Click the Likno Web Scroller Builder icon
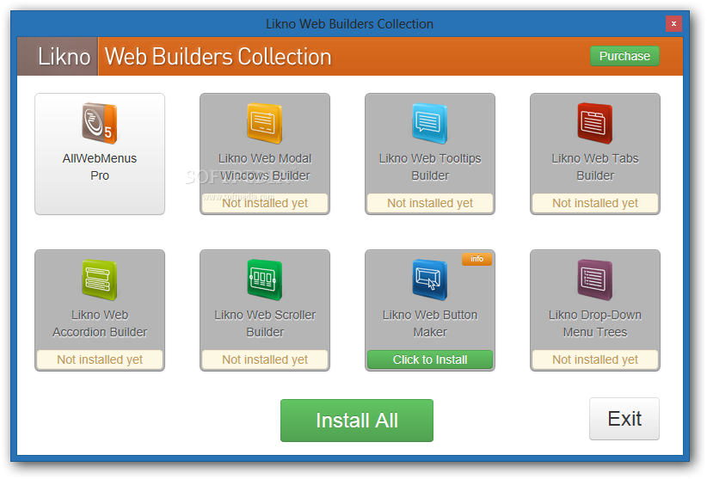 265,279
